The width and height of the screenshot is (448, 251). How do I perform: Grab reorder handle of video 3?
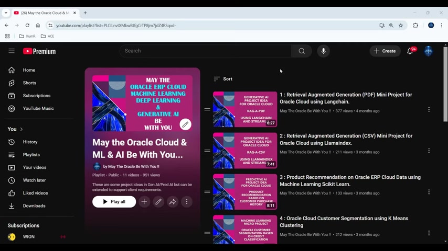tap(207, 192)
